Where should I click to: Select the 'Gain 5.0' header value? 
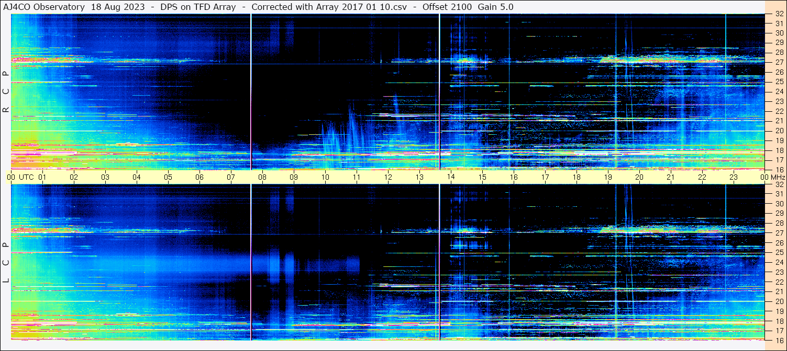[x=495, y=7]
